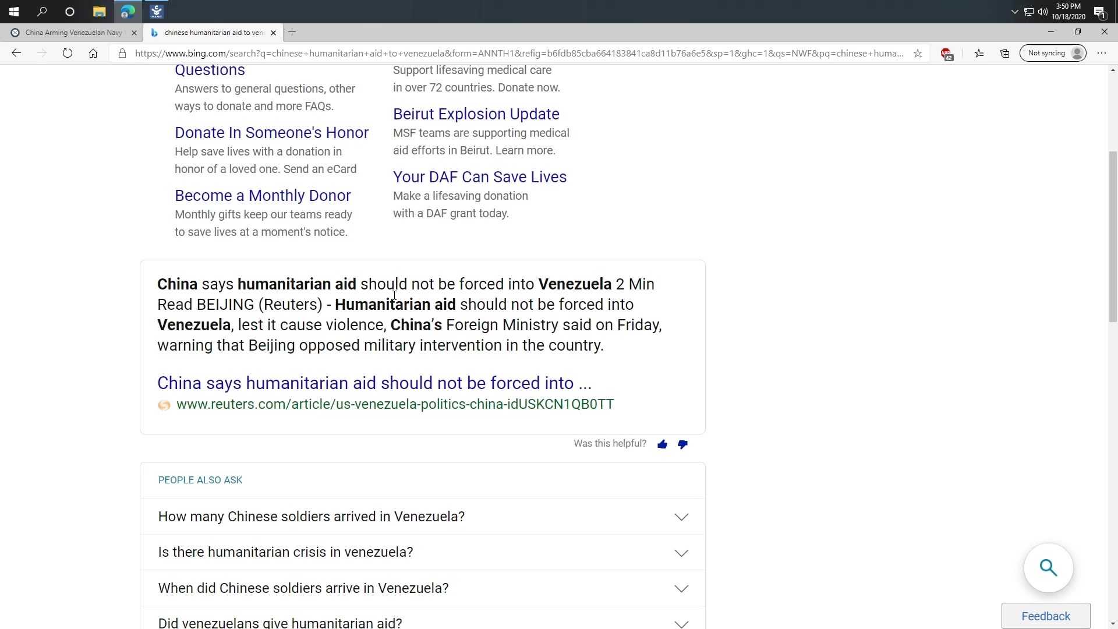Focus the Bing URL address bar
Viewport: 1118px width, 629px height.
point(518,53)
